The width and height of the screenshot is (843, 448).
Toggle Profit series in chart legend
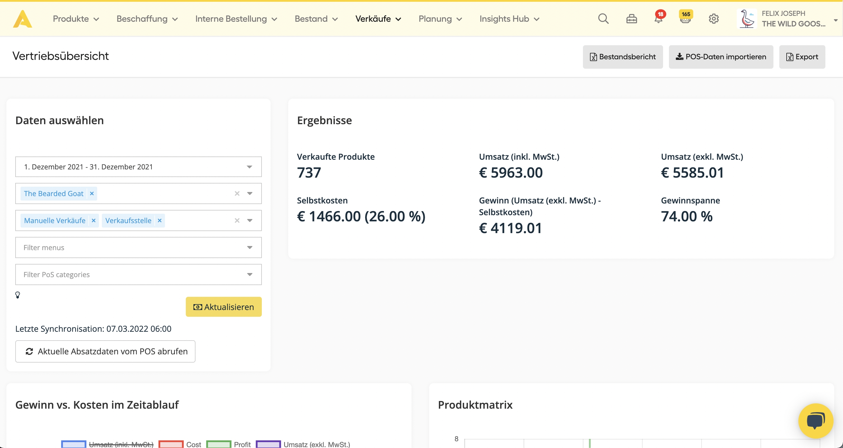pos(242,444)
